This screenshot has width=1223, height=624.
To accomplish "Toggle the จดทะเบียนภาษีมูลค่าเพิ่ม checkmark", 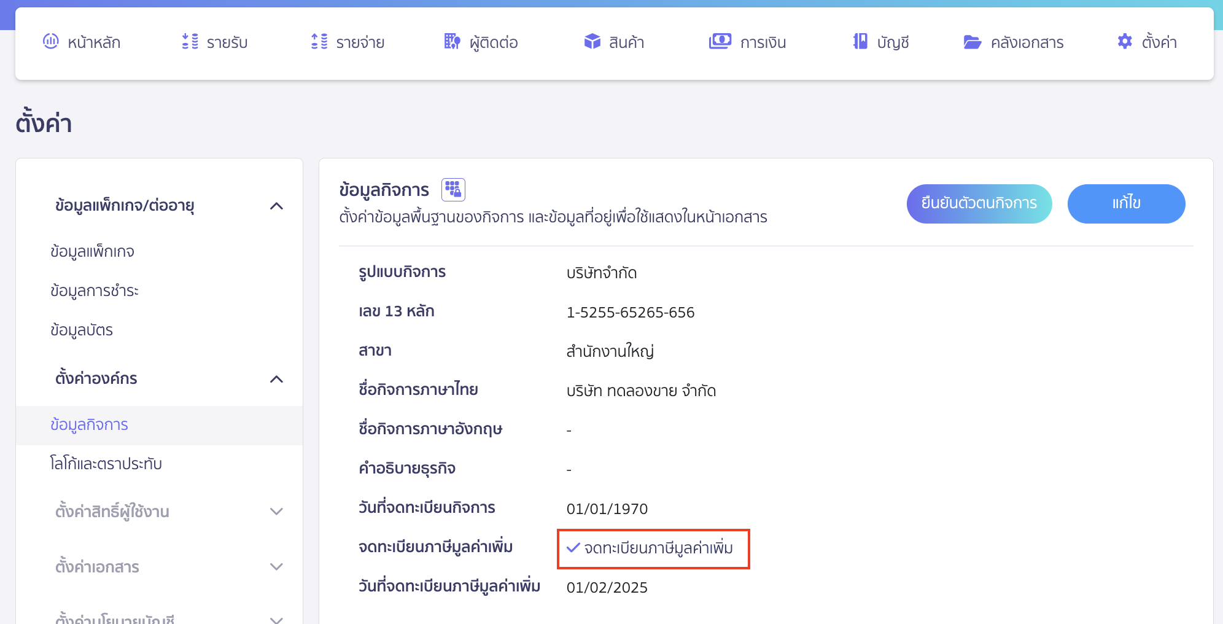I will pyautogui.click(x=573, y=547).
